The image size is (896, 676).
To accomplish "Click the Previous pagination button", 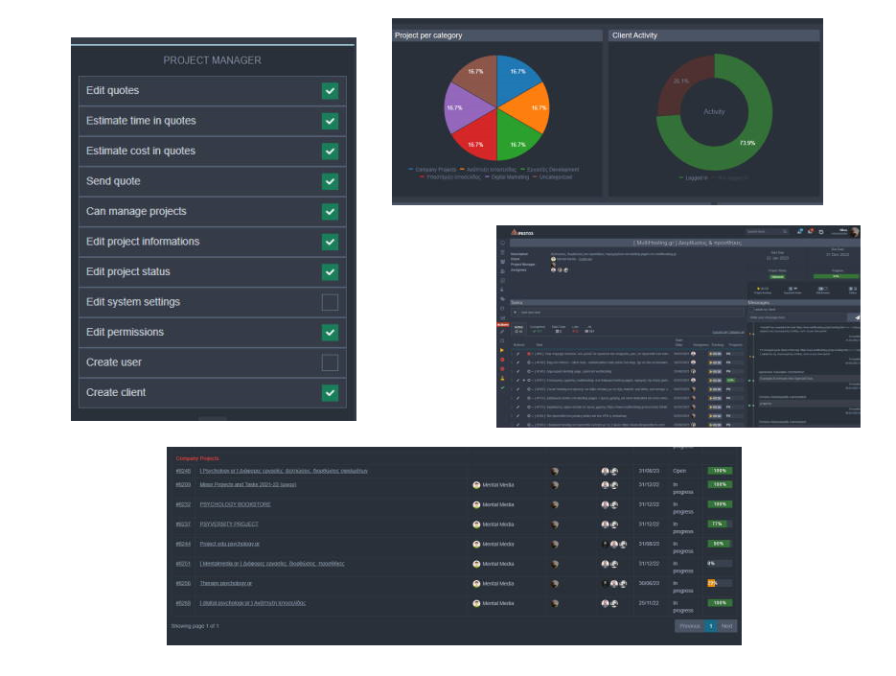I will tap(690, 626).
